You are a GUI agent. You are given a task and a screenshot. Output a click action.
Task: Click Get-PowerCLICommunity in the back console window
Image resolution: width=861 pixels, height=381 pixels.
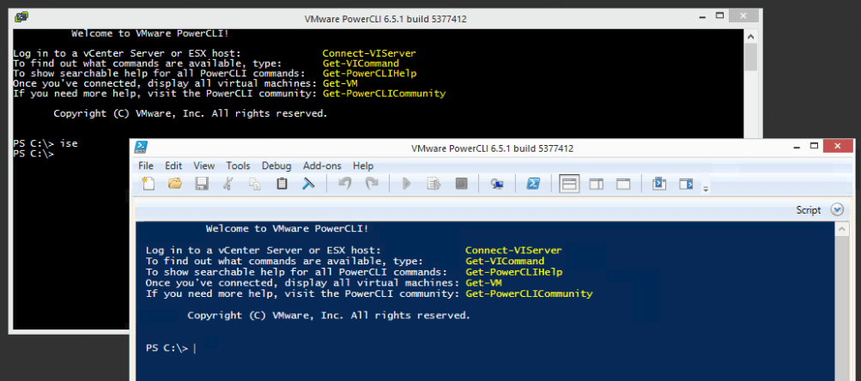(384, 94)
